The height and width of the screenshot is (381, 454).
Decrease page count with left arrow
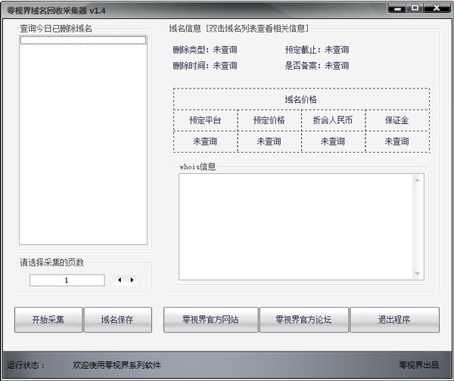tap(120, 280)
